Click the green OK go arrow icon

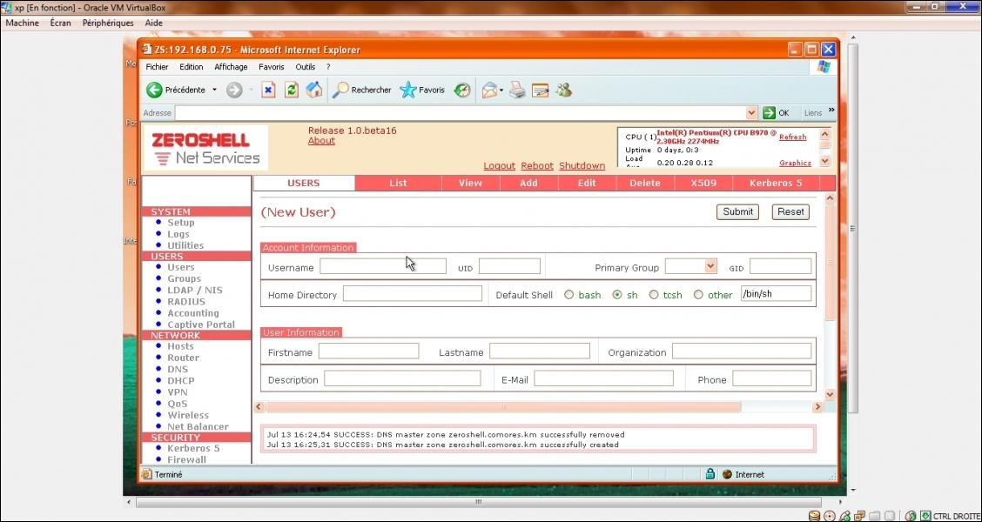(x=769, y=112)
